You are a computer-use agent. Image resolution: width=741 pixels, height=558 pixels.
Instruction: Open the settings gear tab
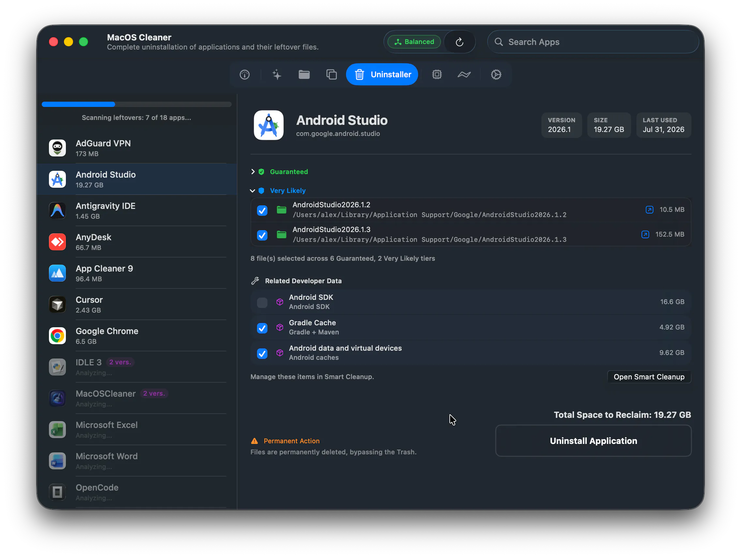tap(496, 74)
